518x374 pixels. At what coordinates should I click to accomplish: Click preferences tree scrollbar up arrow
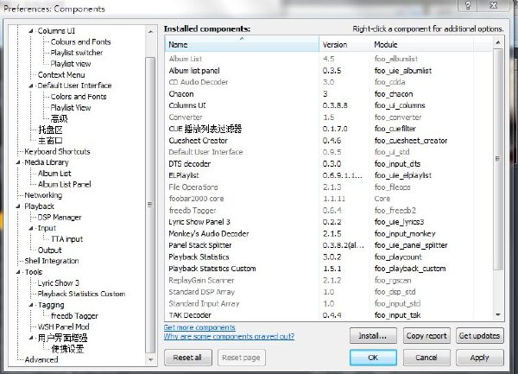pyautogui.click(x=150, y=32)
